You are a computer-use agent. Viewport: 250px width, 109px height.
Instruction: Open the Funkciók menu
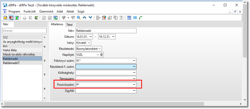[x=30, y=11]
